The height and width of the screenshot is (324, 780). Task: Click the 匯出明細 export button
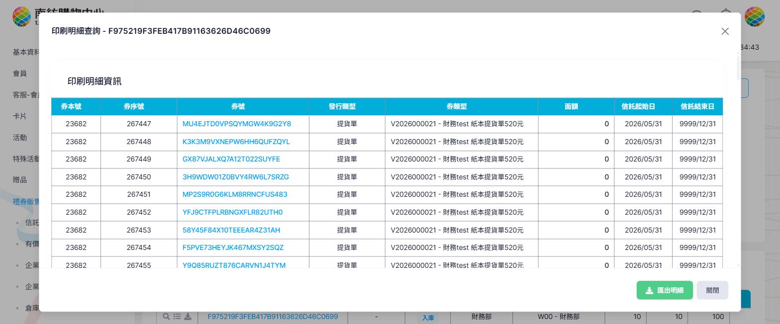[665, 290]
